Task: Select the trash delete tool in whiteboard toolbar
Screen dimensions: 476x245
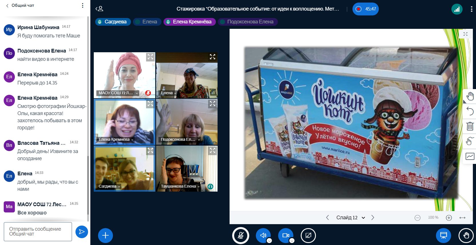Action: (470, 126)
